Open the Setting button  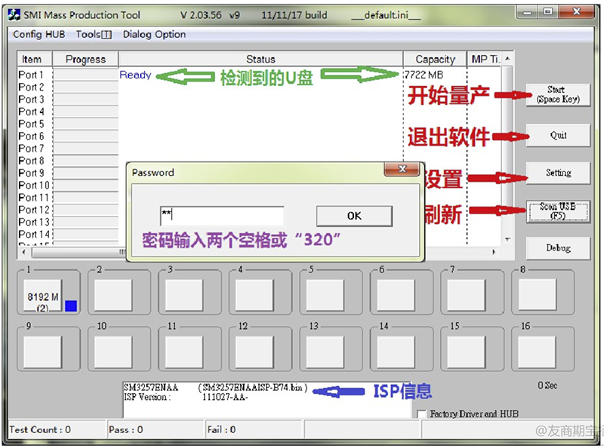pyautogui.click(x=558, y=173)
